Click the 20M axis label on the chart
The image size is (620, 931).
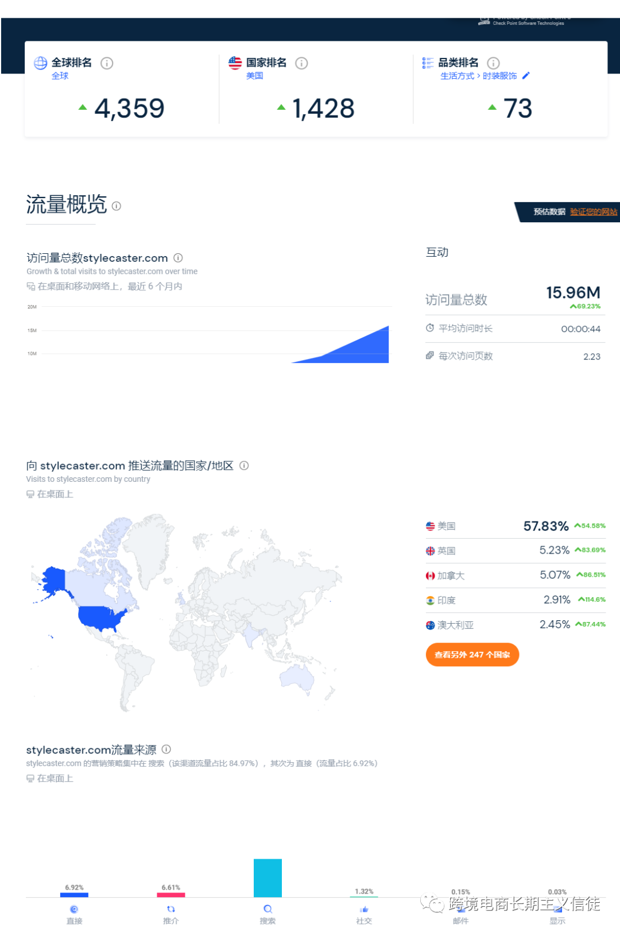coord(32,307)
